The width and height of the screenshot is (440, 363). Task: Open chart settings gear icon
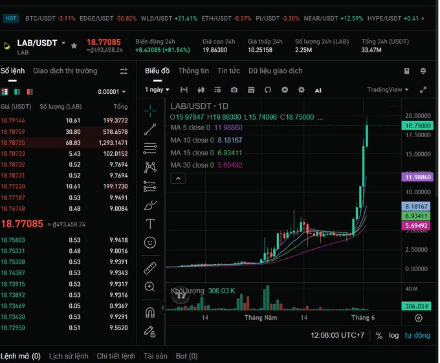point(302,90)
